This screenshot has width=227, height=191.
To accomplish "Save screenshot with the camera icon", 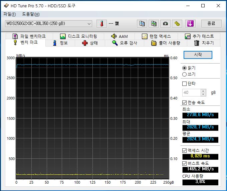I will [165, 24].
